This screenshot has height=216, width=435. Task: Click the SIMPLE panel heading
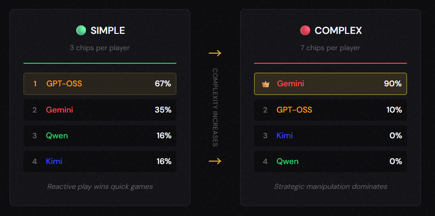[x=108, y=30]
